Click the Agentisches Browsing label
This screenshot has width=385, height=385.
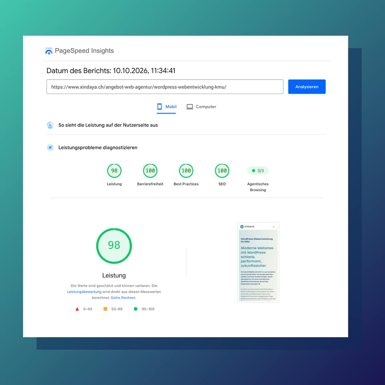258,187
